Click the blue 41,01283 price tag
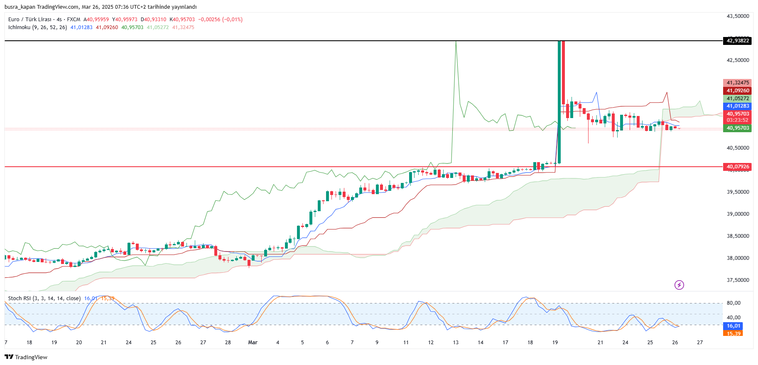758x365 pixels. (738, 106)
